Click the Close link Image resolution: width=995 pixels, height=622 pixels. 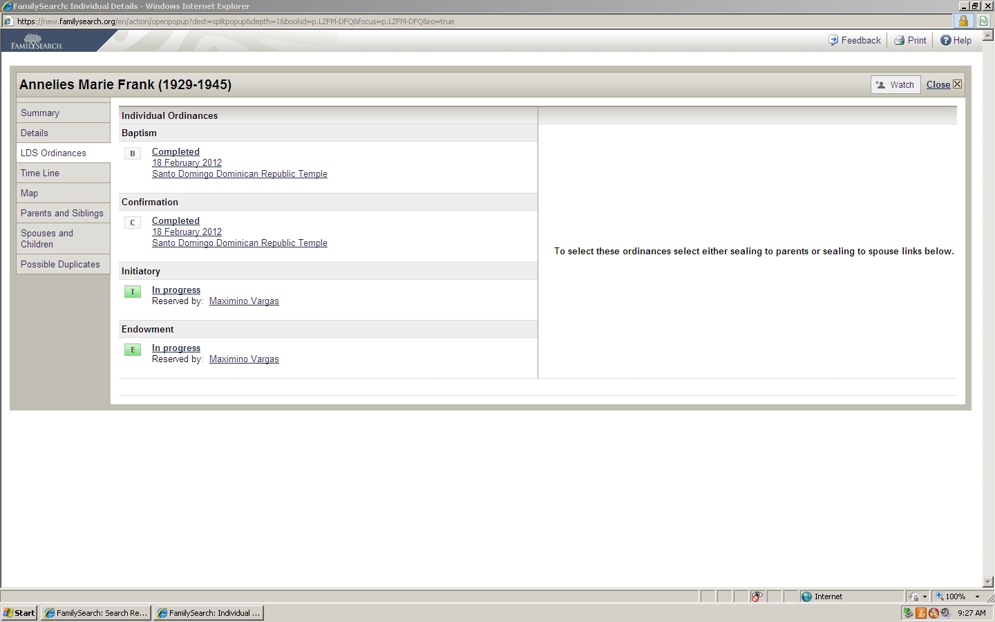(x=938, y=84)
